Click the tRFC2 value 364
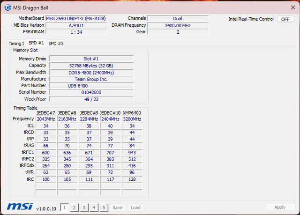300x215 pixels. [89, 159]
